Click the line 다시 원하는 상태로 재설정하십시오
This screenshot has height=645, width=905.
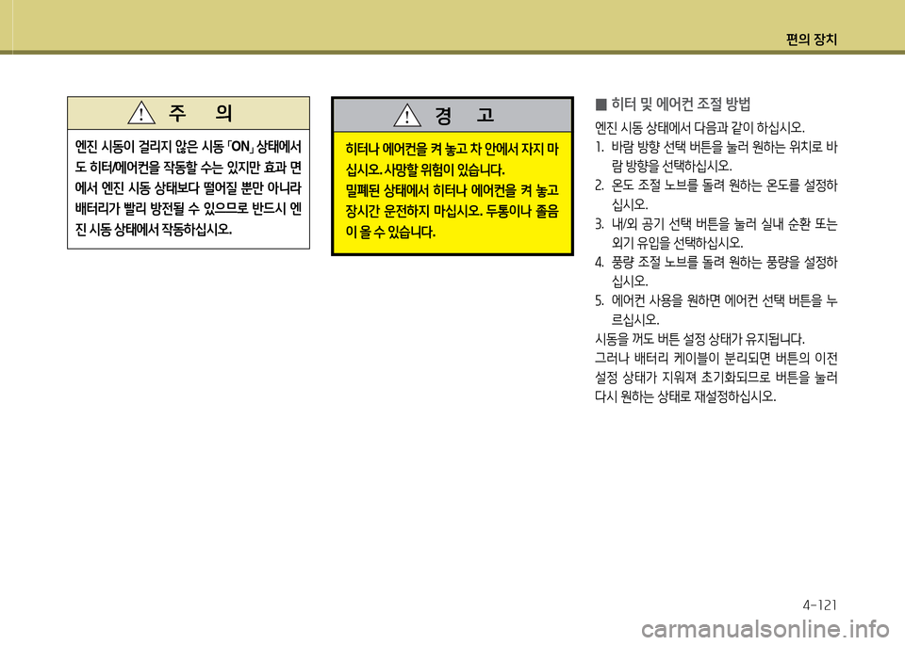[x=685, y=396]
